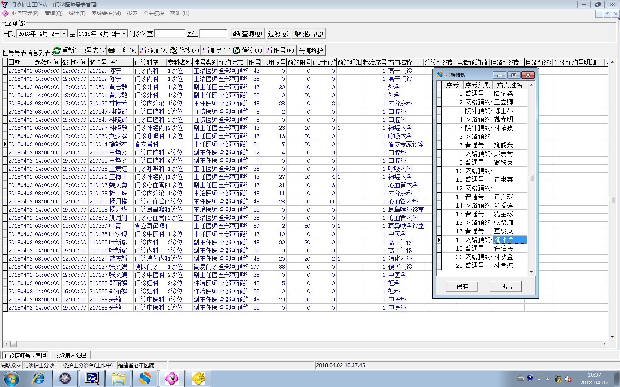Click 退出 in the 号源修改 dialog
Screen dimensions: 620x387
pyautogui.click(x=506, y=286)
